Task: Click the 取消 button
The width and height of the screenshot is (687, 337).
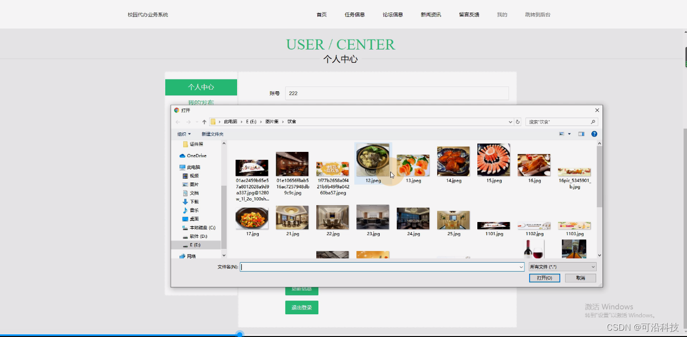Action: [580, 277]
